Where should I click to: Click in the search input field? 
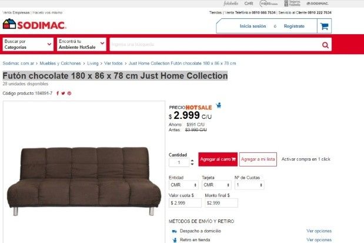215,44
